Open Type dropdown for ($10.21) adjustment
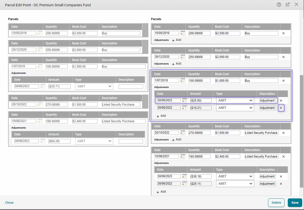304x210 pixels. [235, 108]
